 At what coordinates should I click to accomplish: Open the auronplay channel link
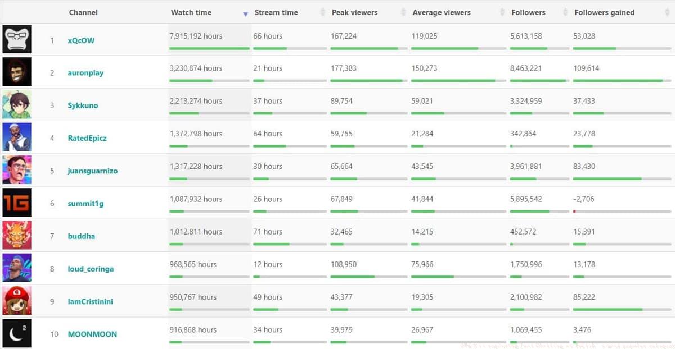pos(85,73)
